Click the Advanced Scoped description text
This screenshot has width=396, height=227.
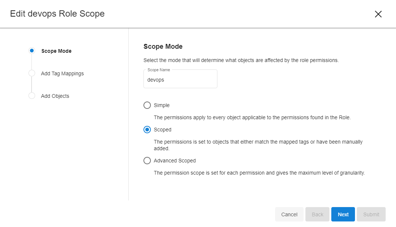259,173
